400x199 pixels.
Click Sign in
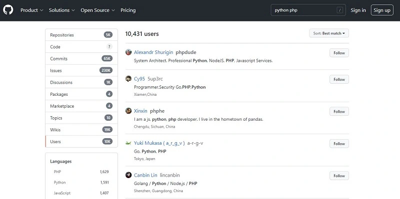[x=358, y=10]
